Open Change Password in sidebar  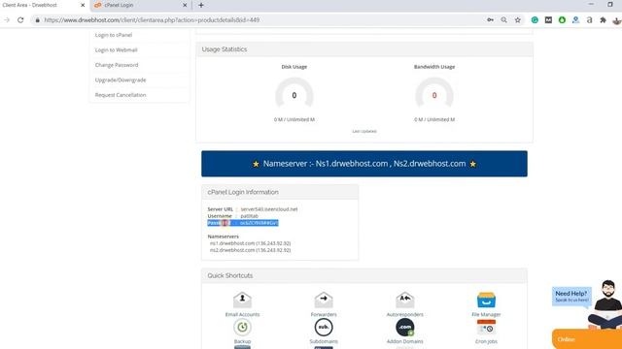tap(117, 65)
